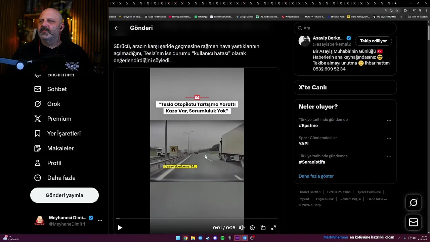The image size is (430, 242).
Task: Open Discord from the taskbar
Action: [x=215, y=238]
